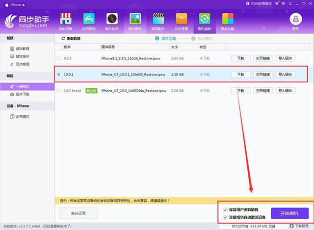Sort by the 状态 column header

coord(212,47)
